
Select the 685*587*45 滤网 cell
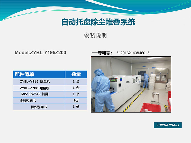click(x=39, y=94)
